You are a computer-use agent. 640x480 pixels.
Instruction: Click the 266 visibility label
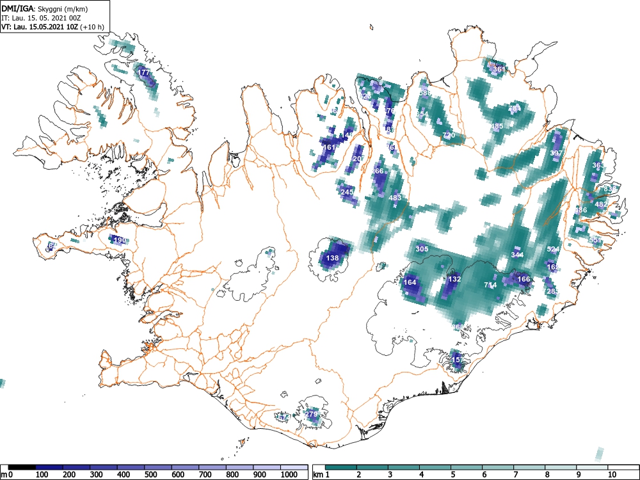pos(378,171)
